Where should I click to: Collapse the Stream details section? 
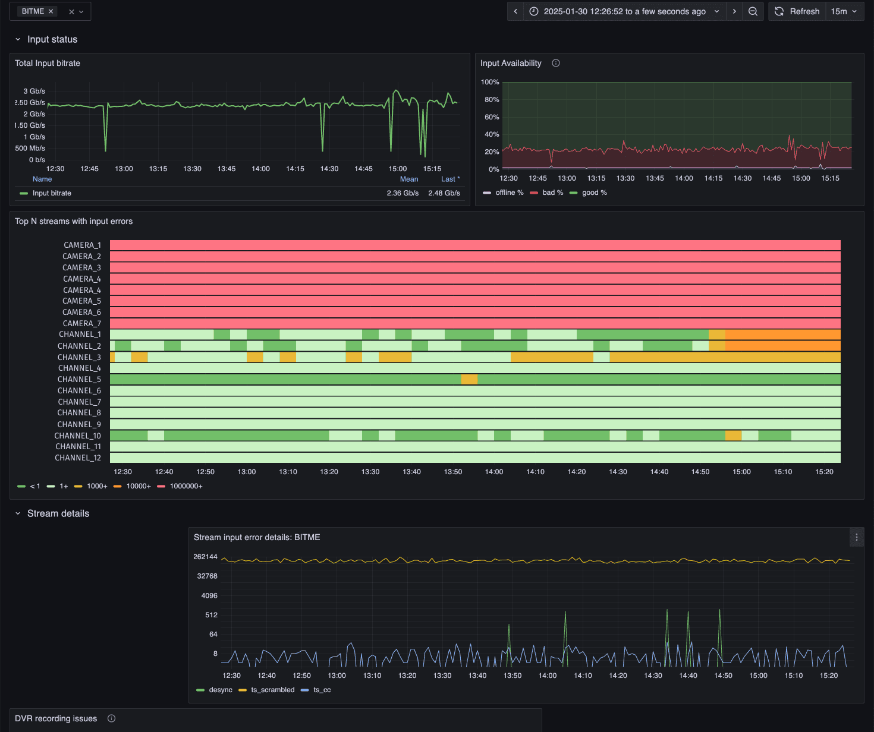(x=17, y=513)
